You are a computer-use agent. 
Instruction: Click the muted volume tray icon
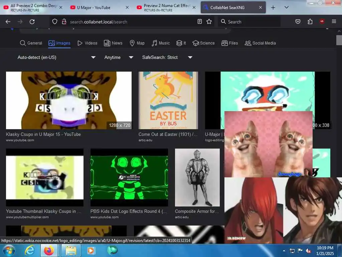coord(308,251)
